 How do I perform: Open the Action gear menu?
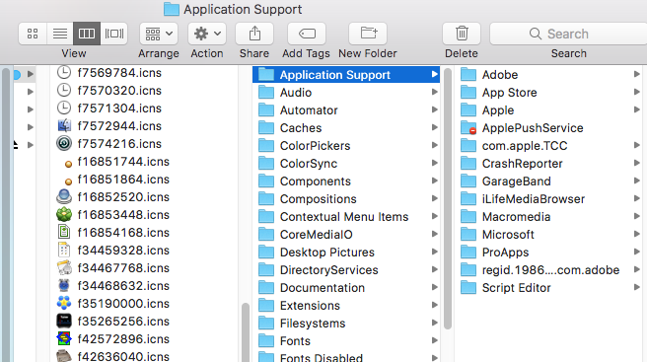pyautogui.click(x=207, y=34)
